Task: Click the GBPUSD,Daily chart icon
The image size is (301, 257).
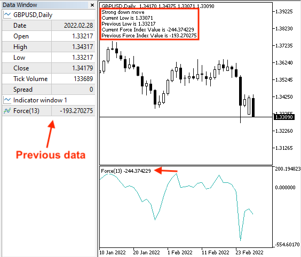Action: tap(7, 14)
